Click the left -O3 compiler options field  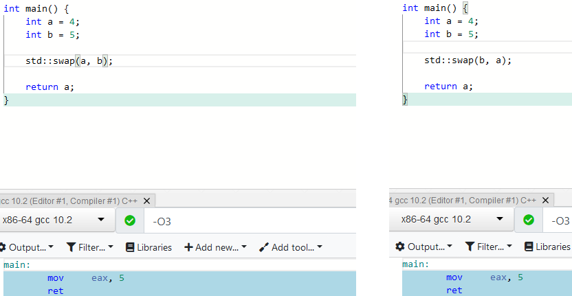pyautogui.click(x=250, y=221)
